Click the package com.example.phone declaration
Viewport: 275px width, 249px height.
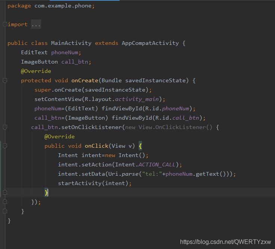click(51, 6)
